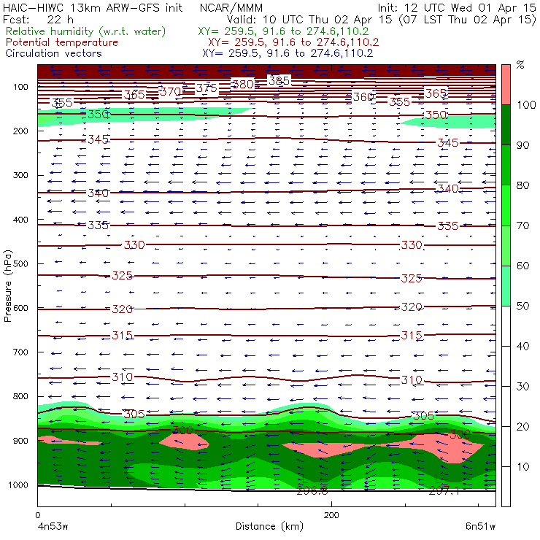
Task: Click the colorbar '90' tick label
Action: pyautogui.click(x=522, y=145)
